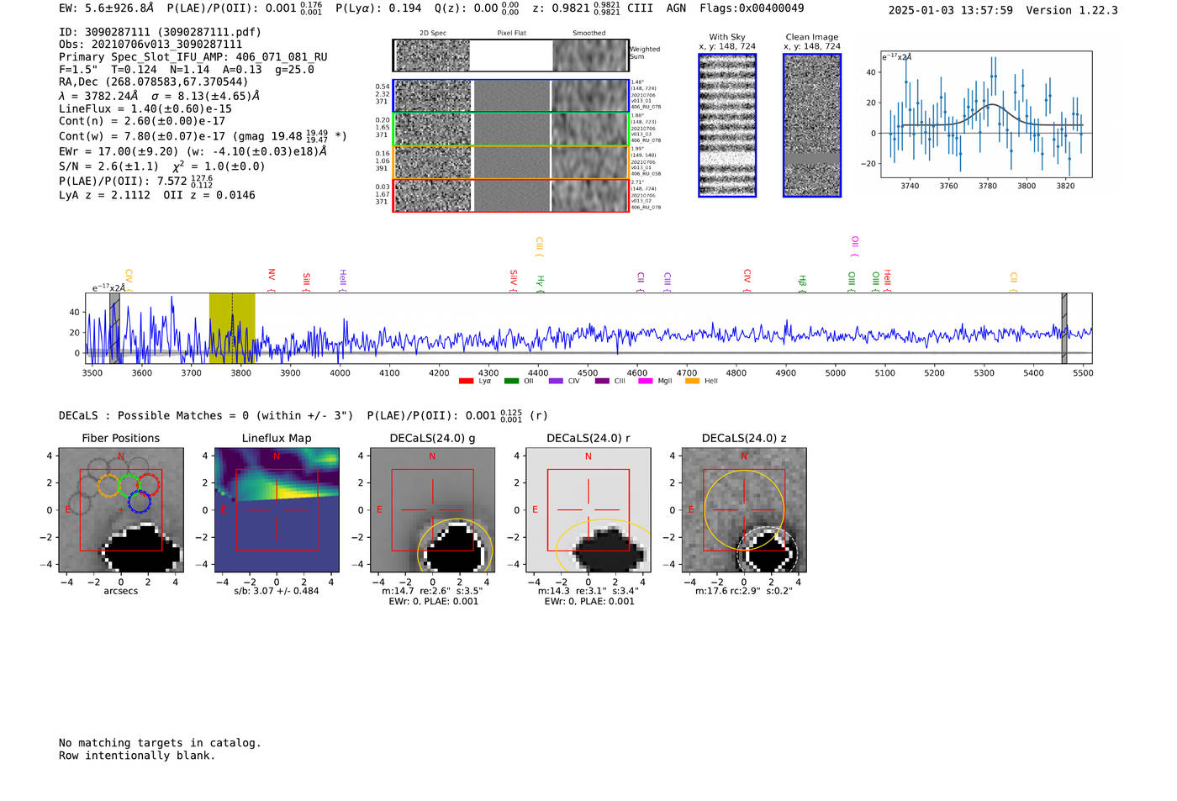Click the gray hatched band near 5460
The height and width of the screenshot is (801, 1177).
pos(1064,329)
